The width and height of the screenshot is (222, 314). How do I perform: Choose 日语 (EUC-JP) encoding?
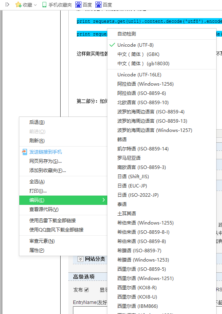[x=162, y=186]
